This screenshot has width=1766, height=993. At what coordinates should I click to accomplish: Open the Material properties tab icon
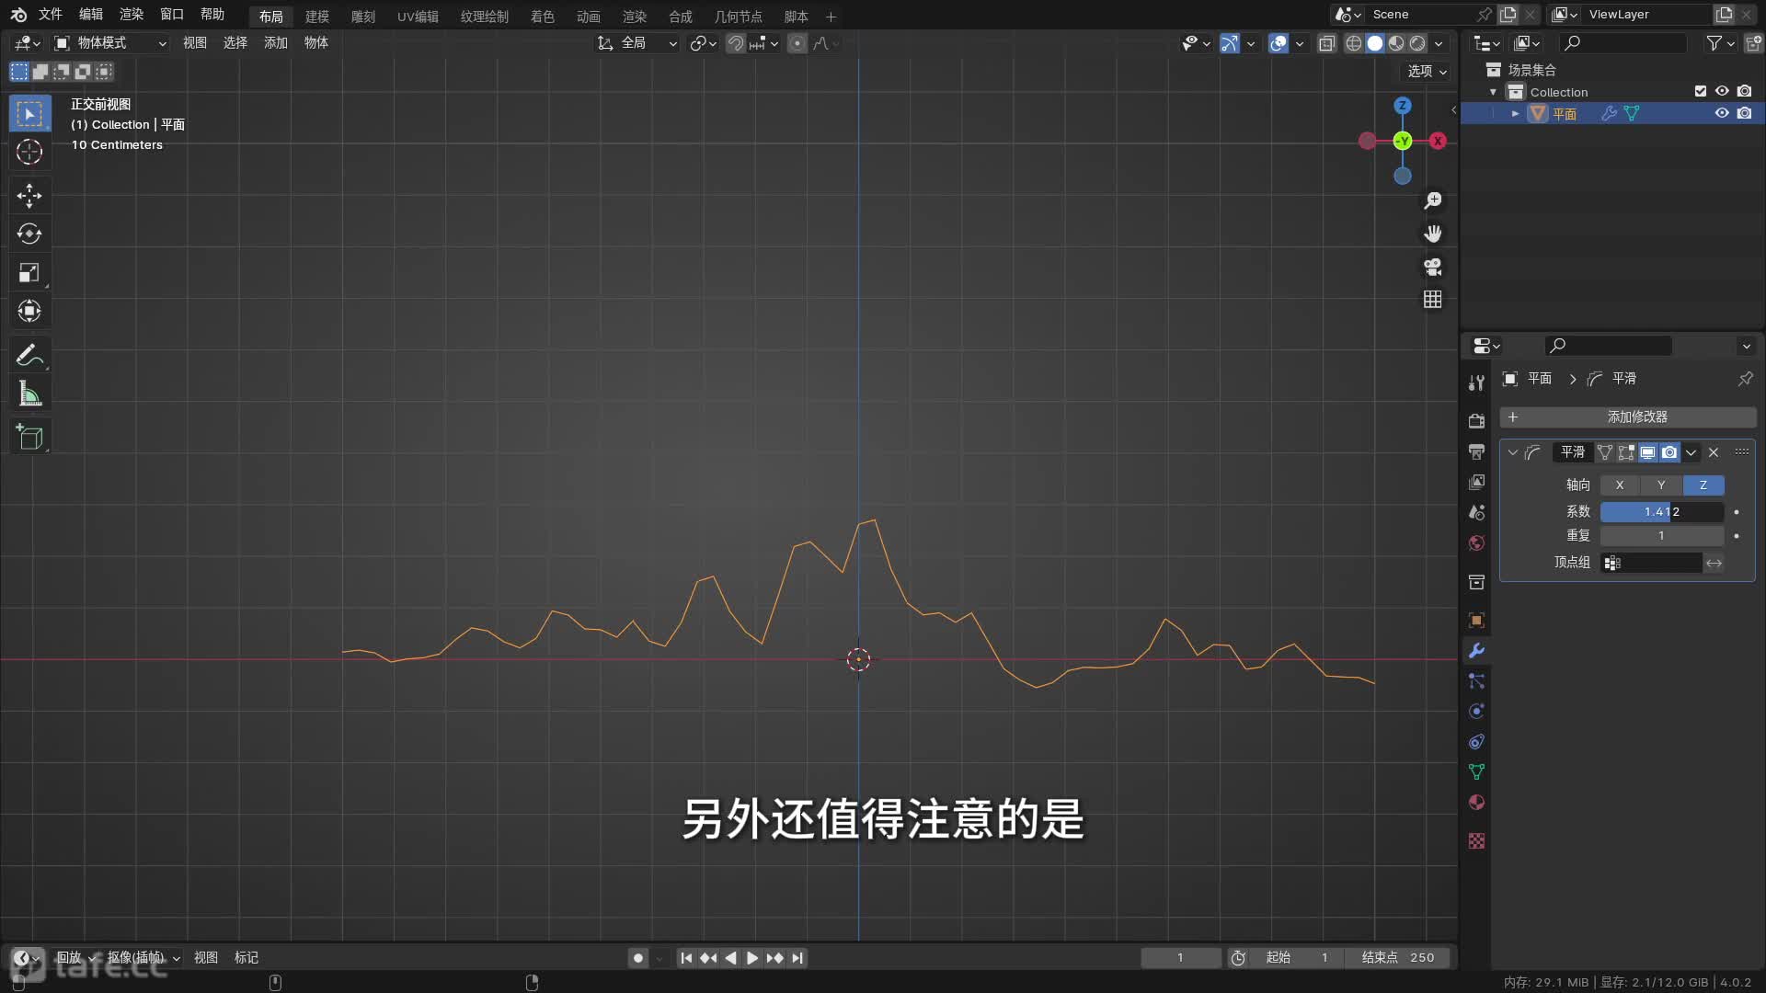click(1476, 803)
